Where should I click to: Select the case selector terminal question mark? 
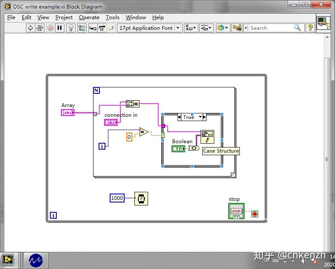coord(163,135)
